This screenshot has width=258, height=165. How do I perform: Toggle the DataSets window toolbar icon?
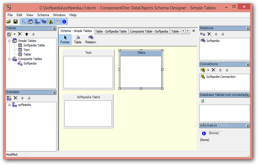tap(37, 22)
